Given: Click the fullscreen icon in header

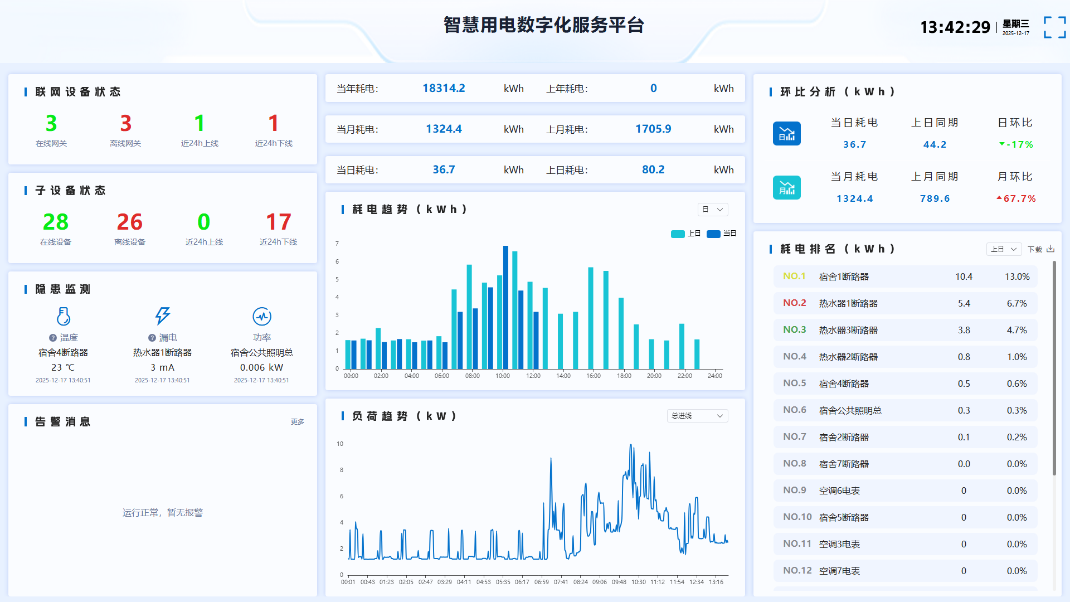Looking at the screenshot, I should [1054, 27].
